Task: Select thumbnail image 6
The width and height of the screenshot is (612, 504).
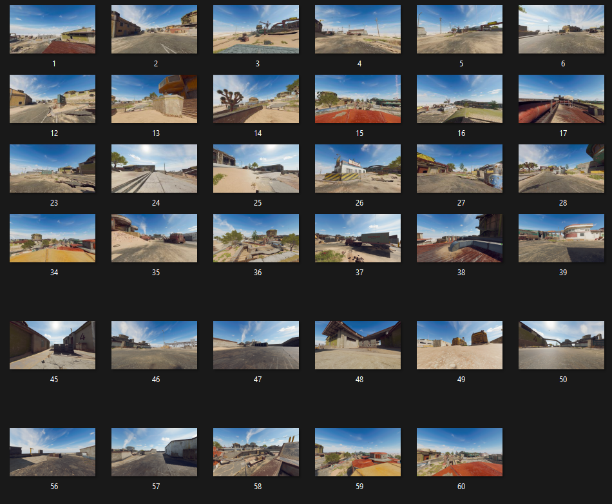Action: tap(561, 29)
